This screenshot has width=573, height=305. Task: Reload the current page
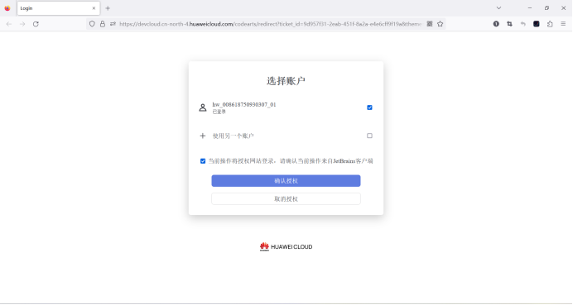(36, 24)
